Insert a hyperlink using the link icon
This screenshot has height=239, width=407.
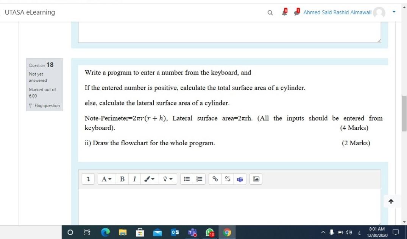pyautogui.click(x=215, y=179)
